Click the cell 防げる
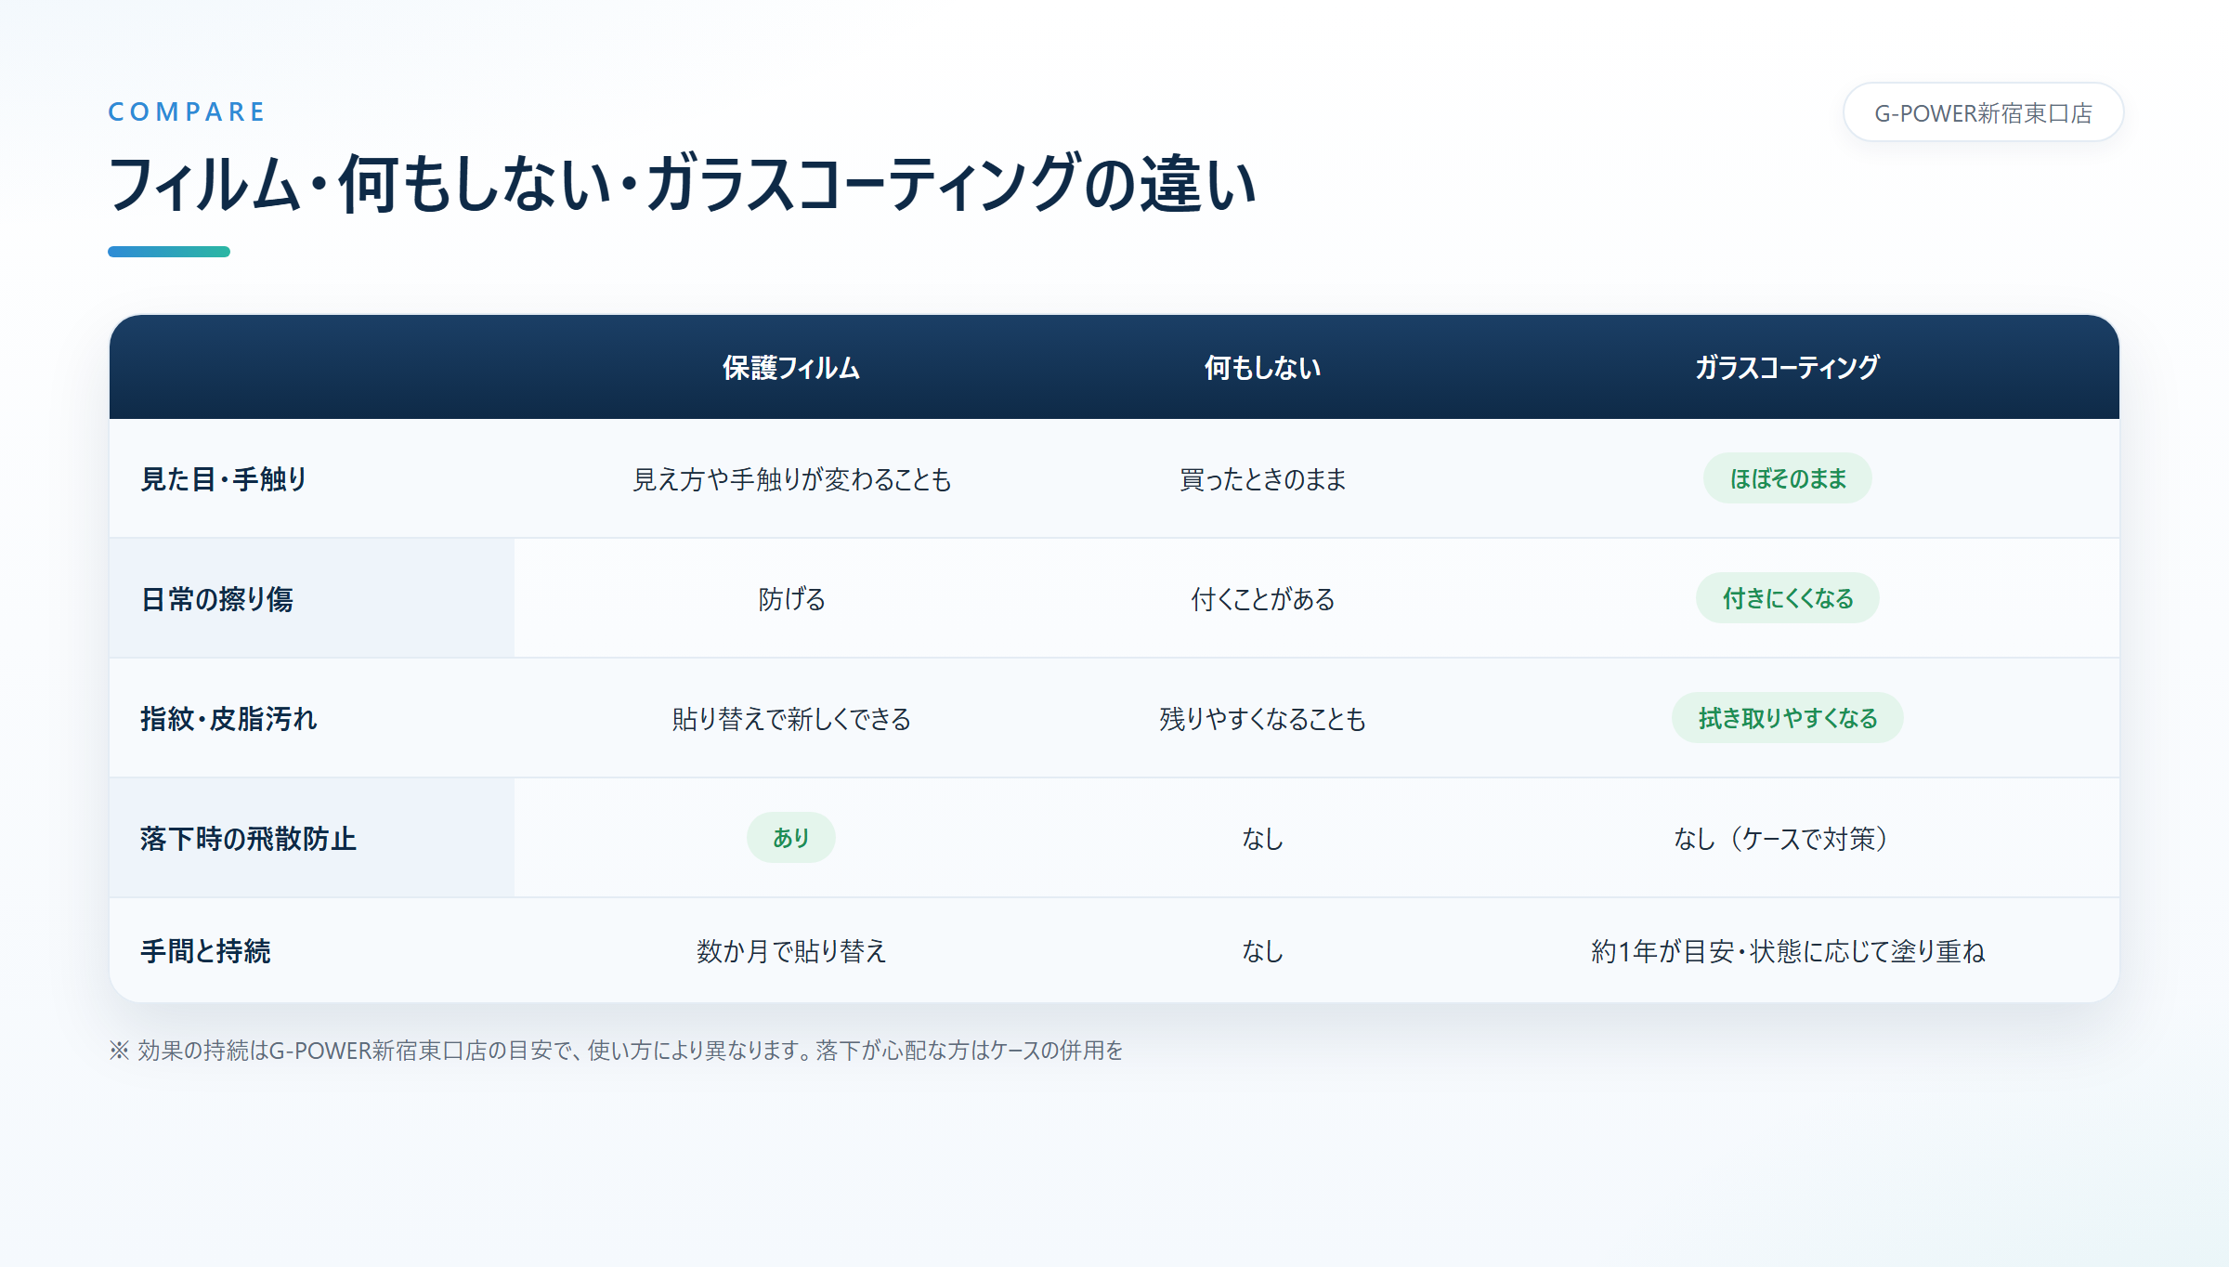The height and width of the screenshot is (1267, 2229). (x=791, y=599)
